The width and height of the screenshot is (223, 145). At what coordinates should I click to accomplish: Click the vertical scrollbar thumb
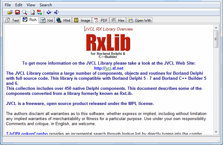216,39
